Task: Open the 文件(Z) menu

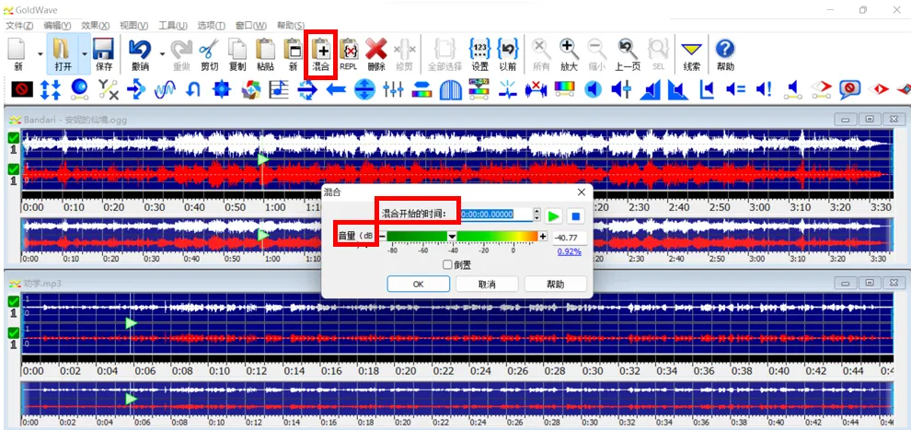Action: [19, 26]
